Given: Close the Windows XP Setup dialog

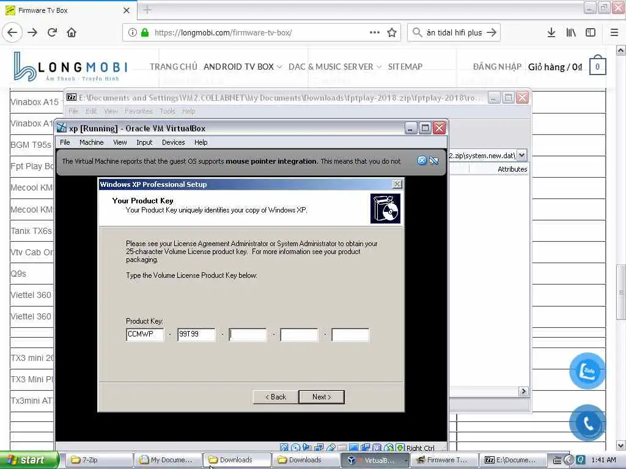Looking at the screenshot, I should tap(397, 184).
